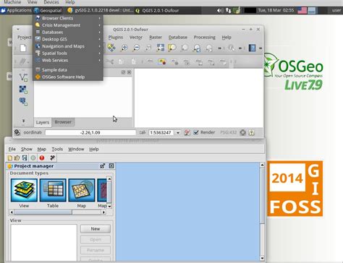The width and height of the screenshot is (343, 263).
Task: Click the QGIS coordinate input field
Action: coord(90,132)
